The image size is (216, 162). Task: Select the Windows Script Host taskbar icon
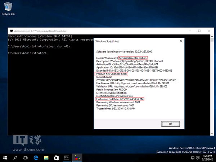(x=77, y=158)
